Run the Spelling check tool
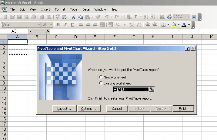Screen dimensions: 217x140 click(x=58, y=17)
